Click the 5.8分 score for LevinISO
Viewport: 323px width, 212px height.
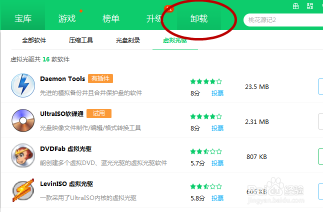(197, 198)
